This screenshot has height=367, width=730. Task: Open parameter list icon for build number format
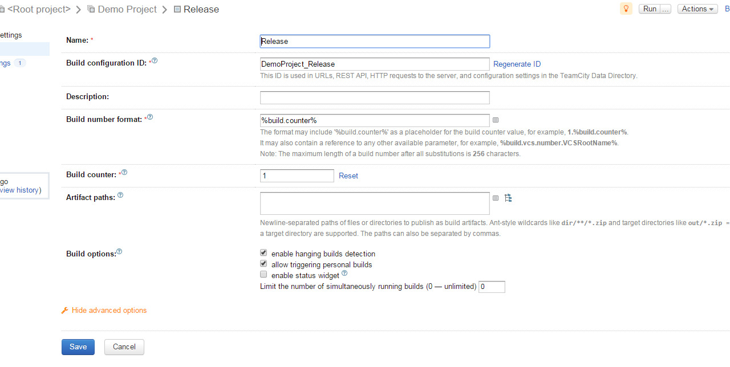(x=496, y=120)
